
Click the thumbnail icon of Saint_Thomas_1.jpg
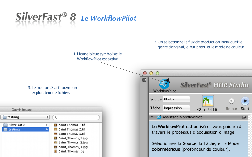[56, 138]
